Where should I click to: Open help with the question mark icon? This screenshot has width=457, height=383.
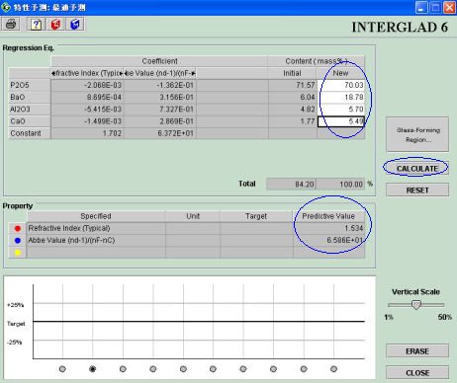(x=37, y=25)
